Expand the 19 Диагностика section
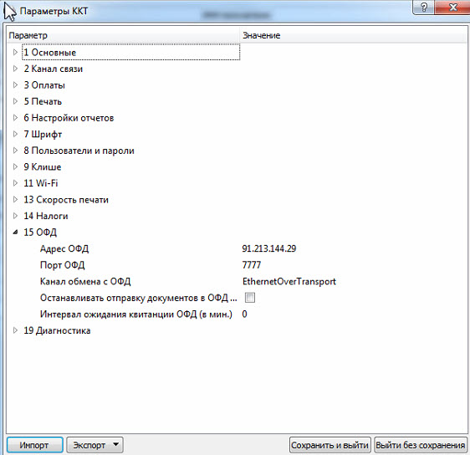 15,330
